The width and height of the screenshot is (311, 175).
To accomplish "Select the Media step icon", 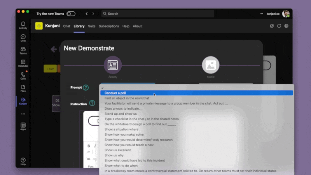I will pos(211,65).
